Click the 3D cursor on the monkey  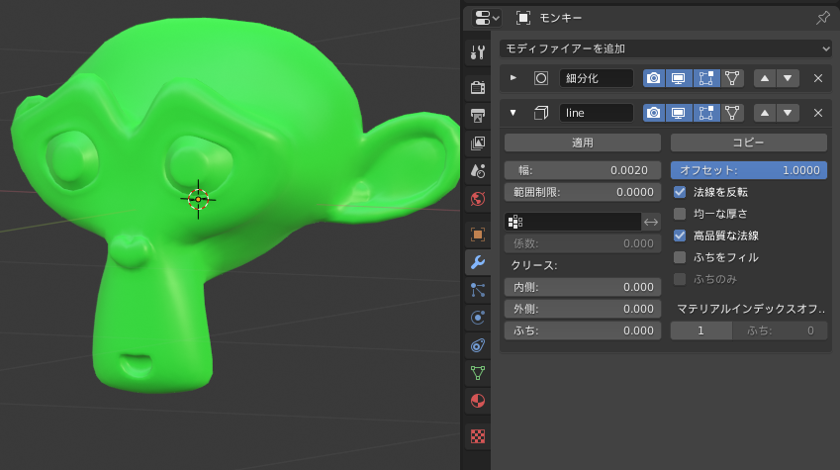(198, 199)
